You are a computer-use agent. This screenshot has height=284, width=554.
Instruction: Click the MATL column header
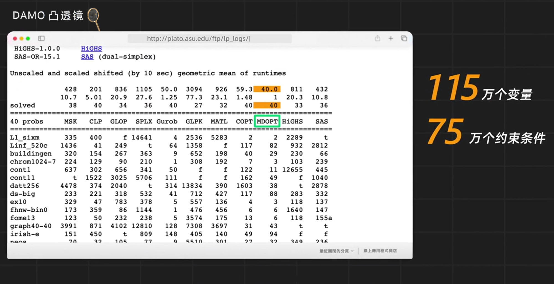(219, 121)
